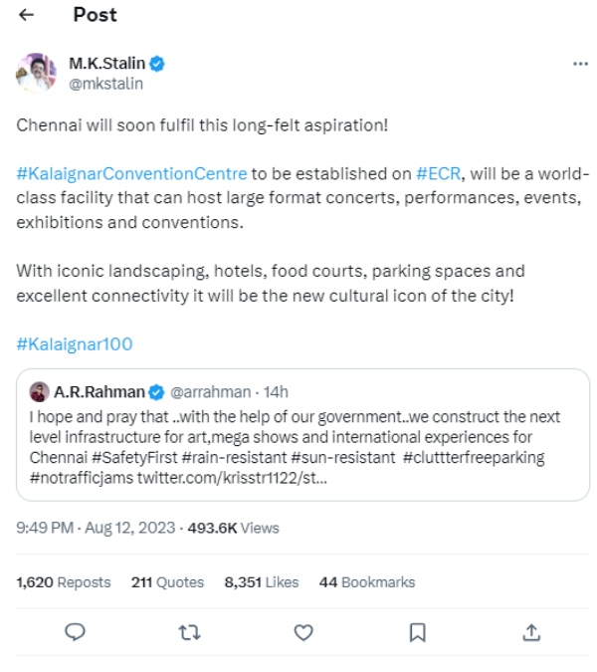View the 1,620 Reposts list

(64, 582)
